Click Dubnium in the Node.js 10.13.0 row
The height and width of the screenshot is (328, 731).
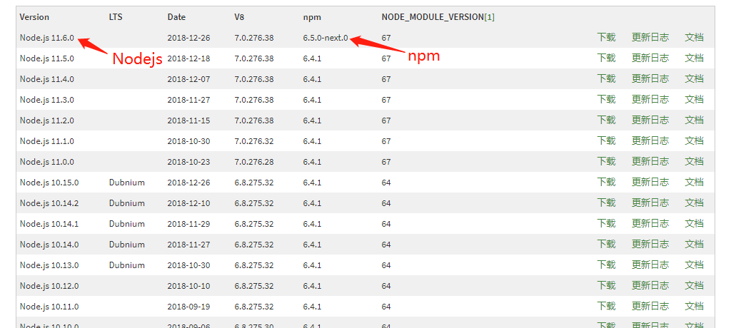pos(127,265)
